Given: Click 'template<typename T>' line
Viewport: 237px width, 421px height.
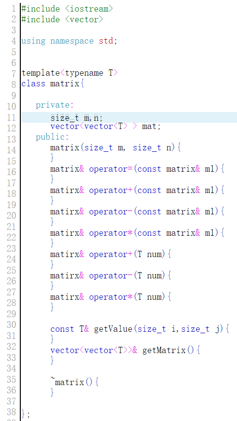Looking at the screenshot, I should tap(70, 73).
